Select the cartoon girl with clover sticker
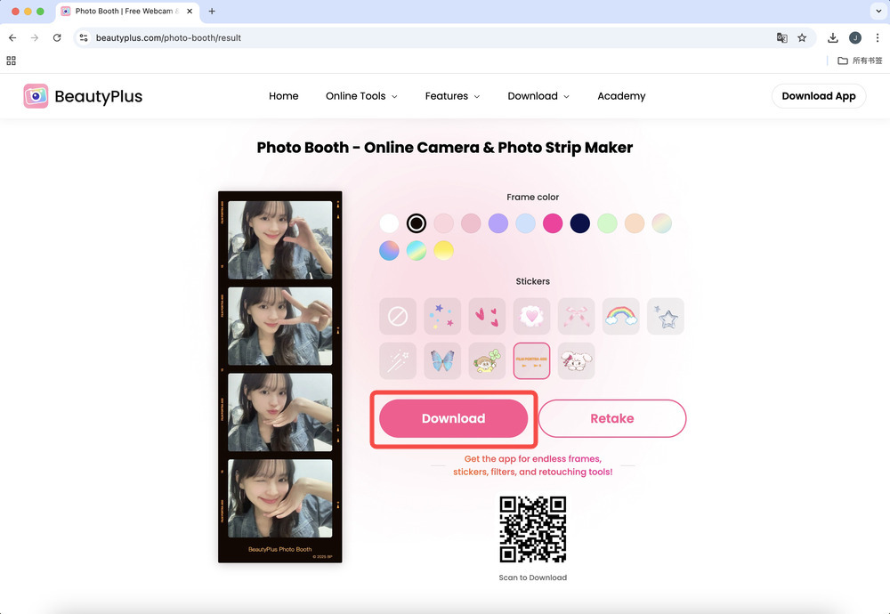This screenshot has width=890, height=614. tap(487, 360)
